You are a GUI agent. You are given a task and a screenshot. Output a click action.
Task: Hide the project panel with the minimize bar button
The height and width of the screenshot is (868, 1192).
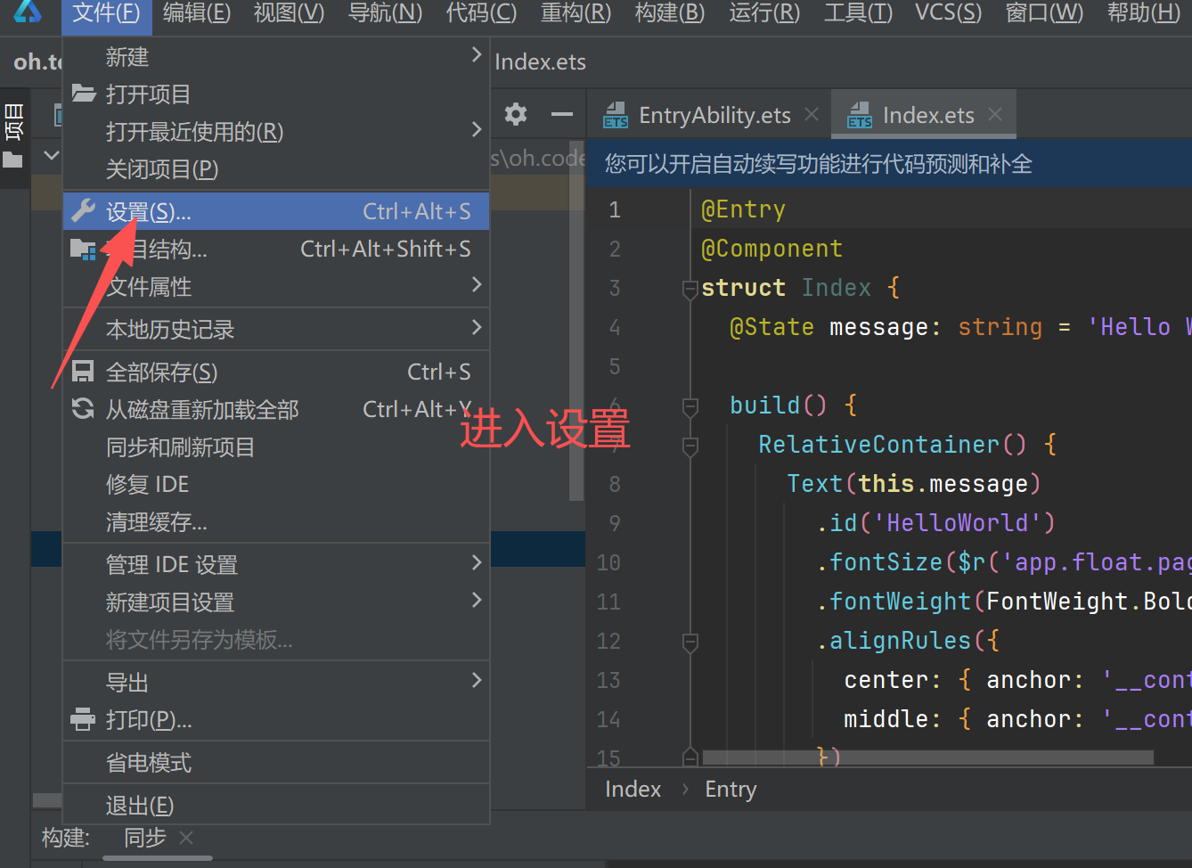click(x=561, y=114)
